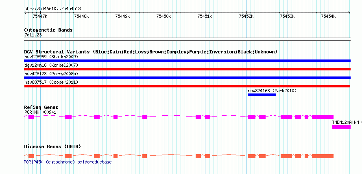Click the 75452k ruler label
The width and height of the screenshot is (362, 174).
coord(246,16)
